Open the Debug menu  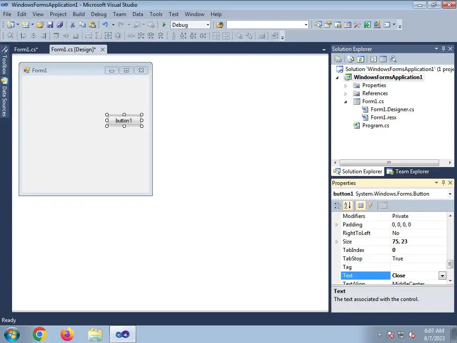tap(99, 14)
